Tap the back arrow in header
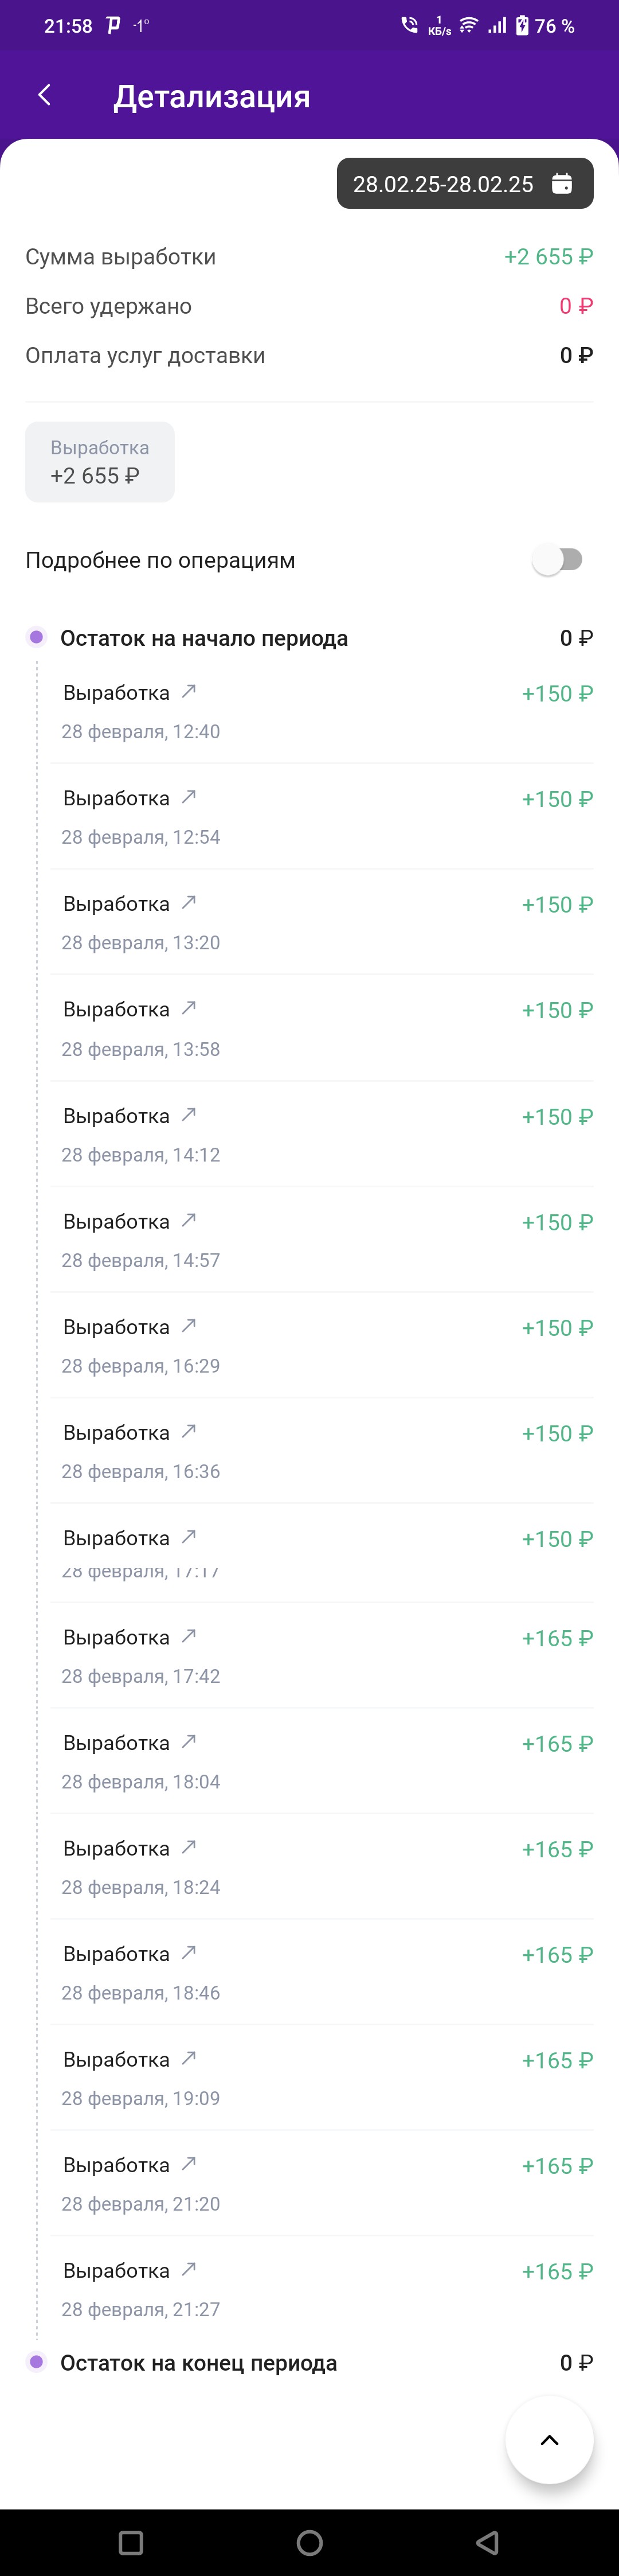This screenshot has height=2576, width=619. [x=44, y=95]
